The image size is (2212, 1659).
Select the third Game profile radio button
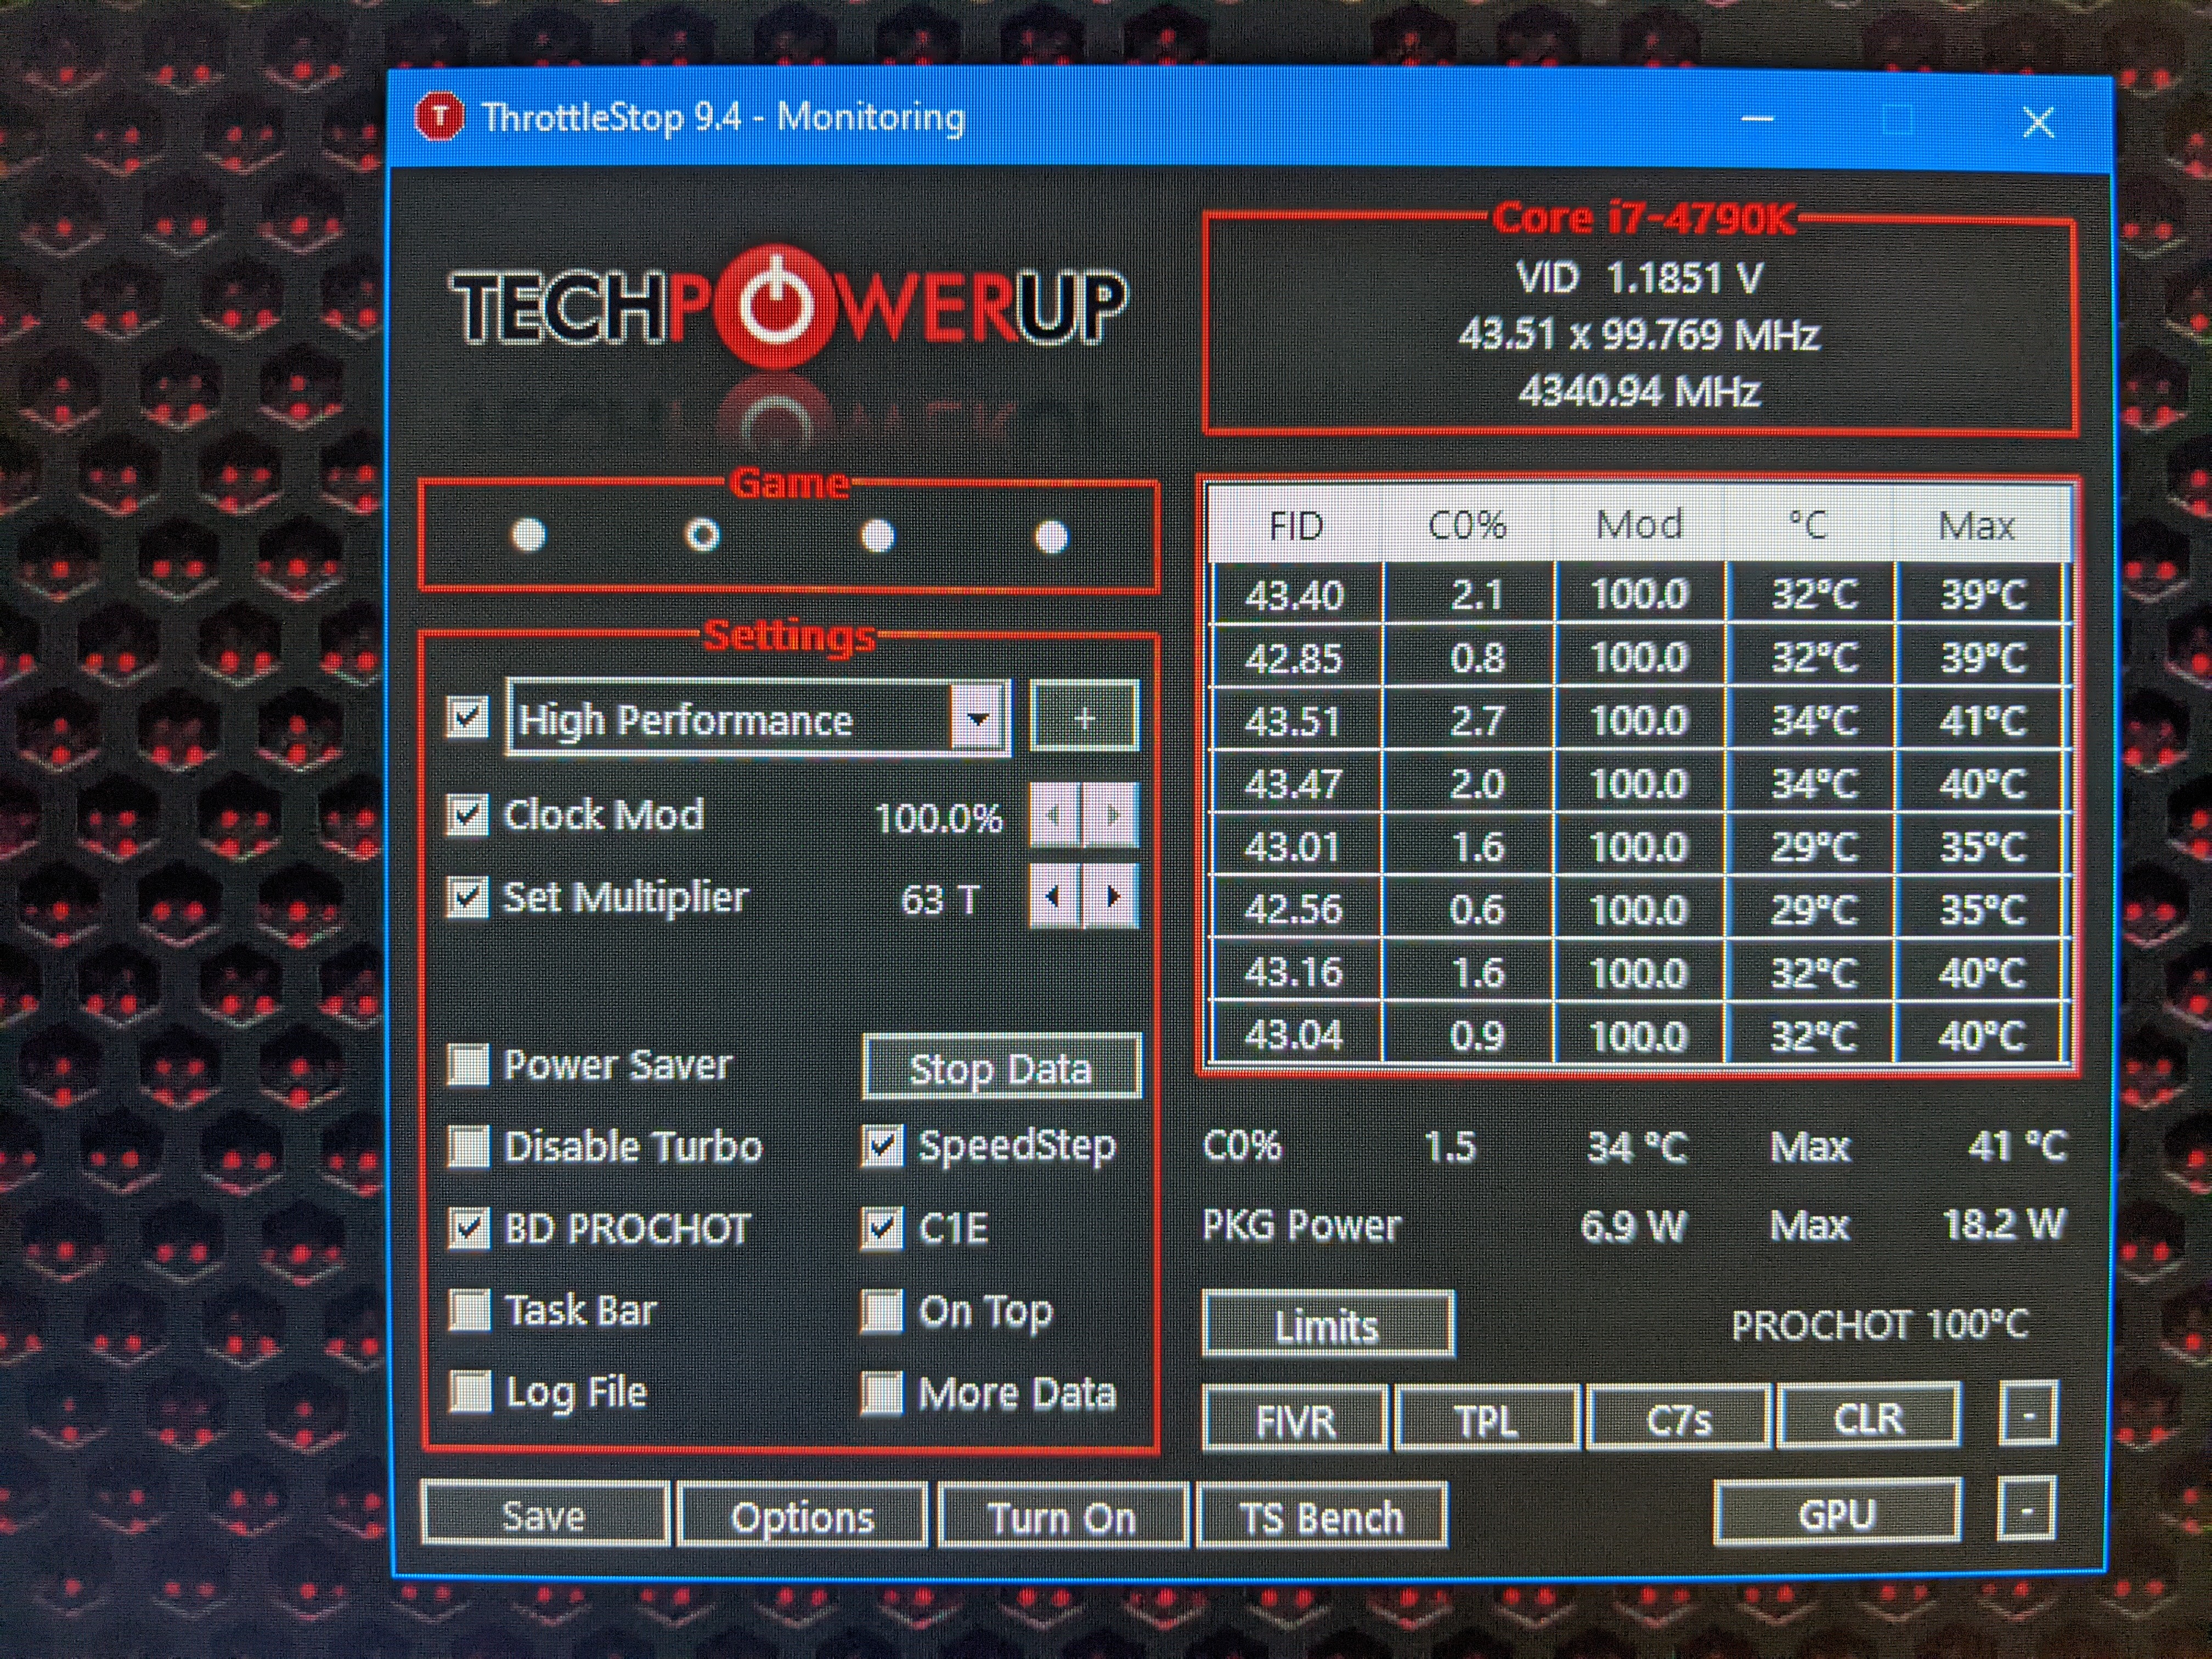(877, 536)
